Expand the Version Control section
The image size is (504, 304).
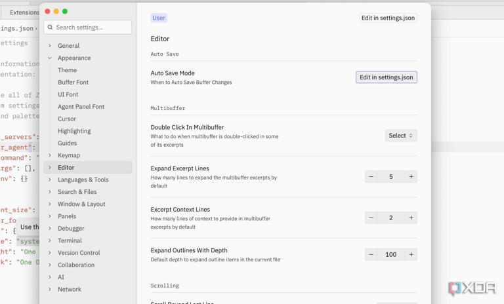pyautogui.click(x=50, y=252)
